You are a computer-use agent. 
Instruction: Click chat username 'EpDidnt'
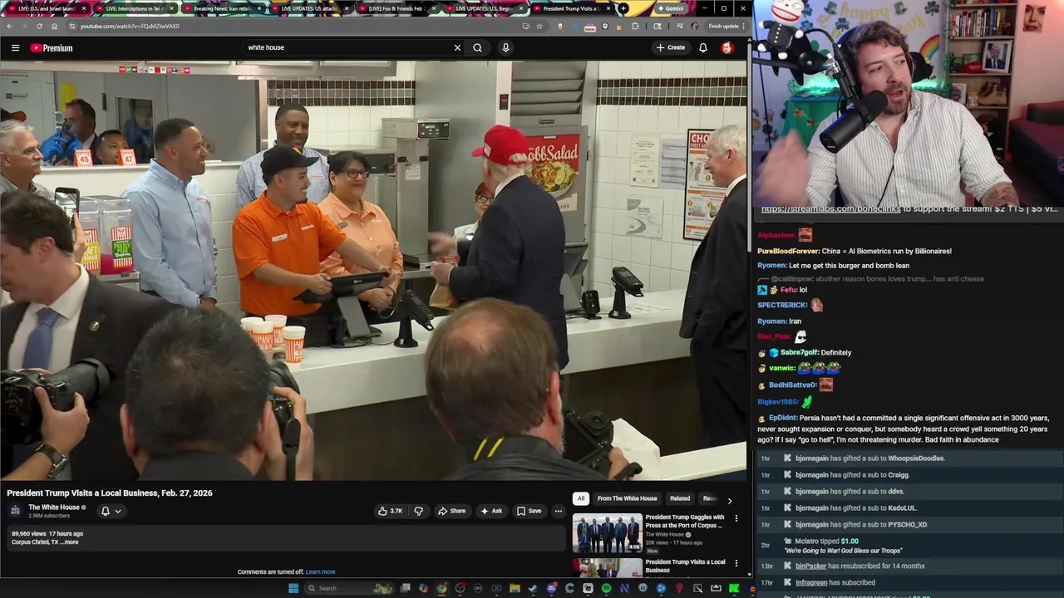783,418
